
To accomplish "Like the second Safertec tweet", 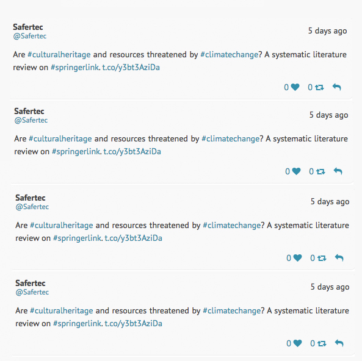I will coord(296,171).
